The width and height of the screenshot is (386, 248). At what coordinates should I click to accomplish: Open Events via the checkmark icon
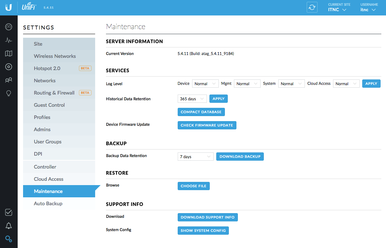pyautogui.click(x=9, y=212)
